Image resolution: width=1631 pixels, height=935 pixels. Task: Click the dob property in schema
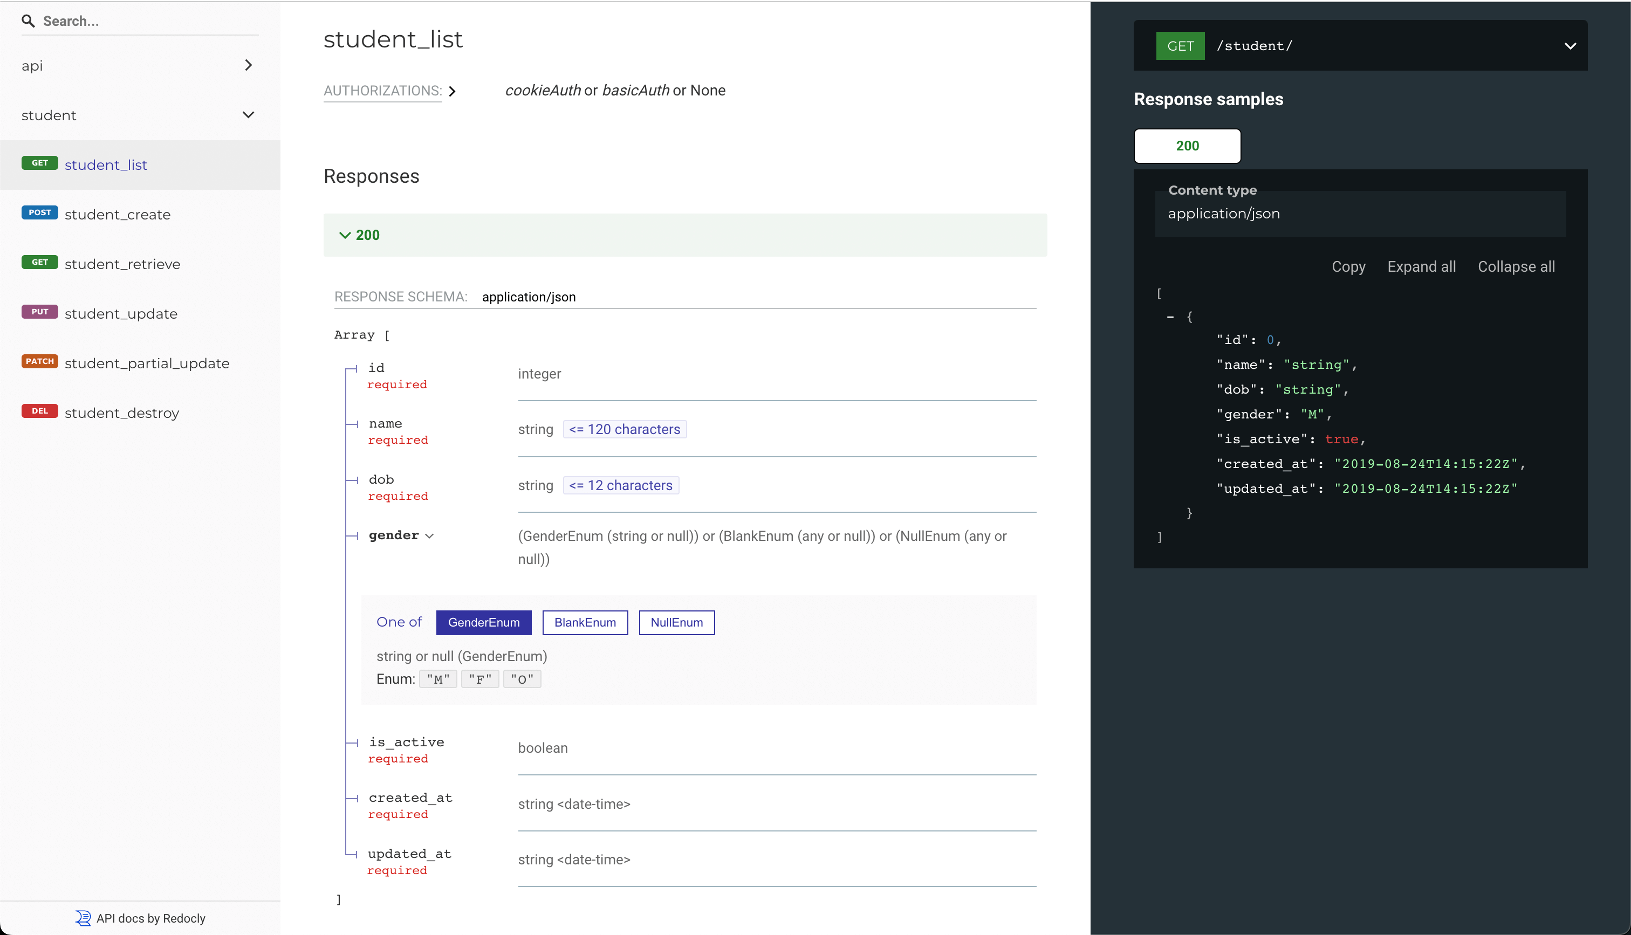click(x=381, y=480)
